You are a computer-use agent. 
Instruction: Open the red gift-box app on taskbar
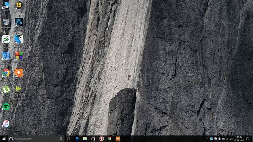coord(101,139)
